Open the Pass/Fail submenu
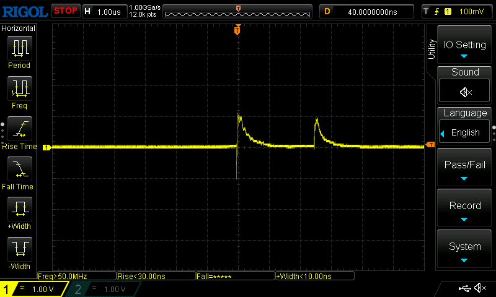This screenshot has height=297, width=496. 465,168
